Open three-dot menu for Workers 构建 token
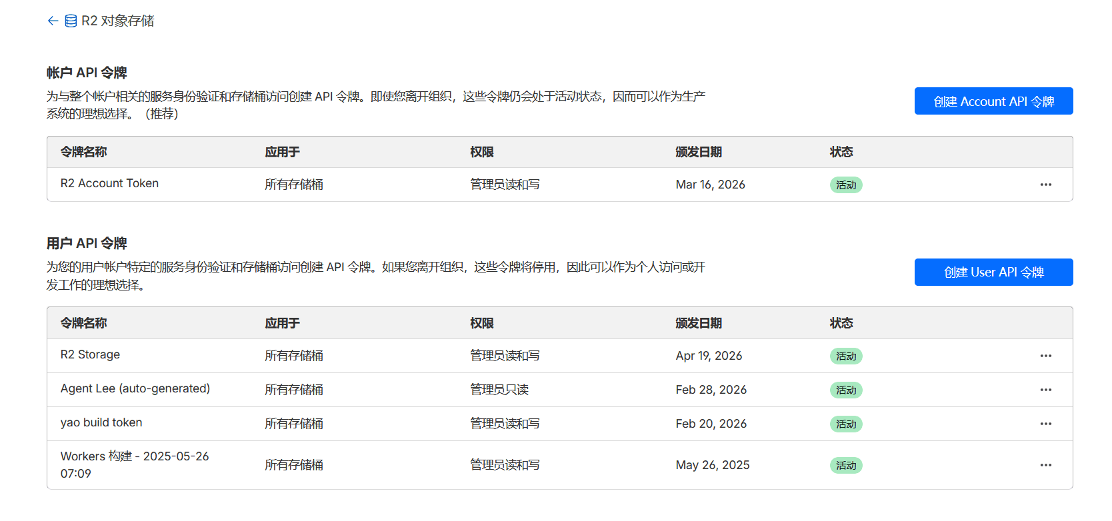This screenshot has width=1112, height=521. 1045,465
